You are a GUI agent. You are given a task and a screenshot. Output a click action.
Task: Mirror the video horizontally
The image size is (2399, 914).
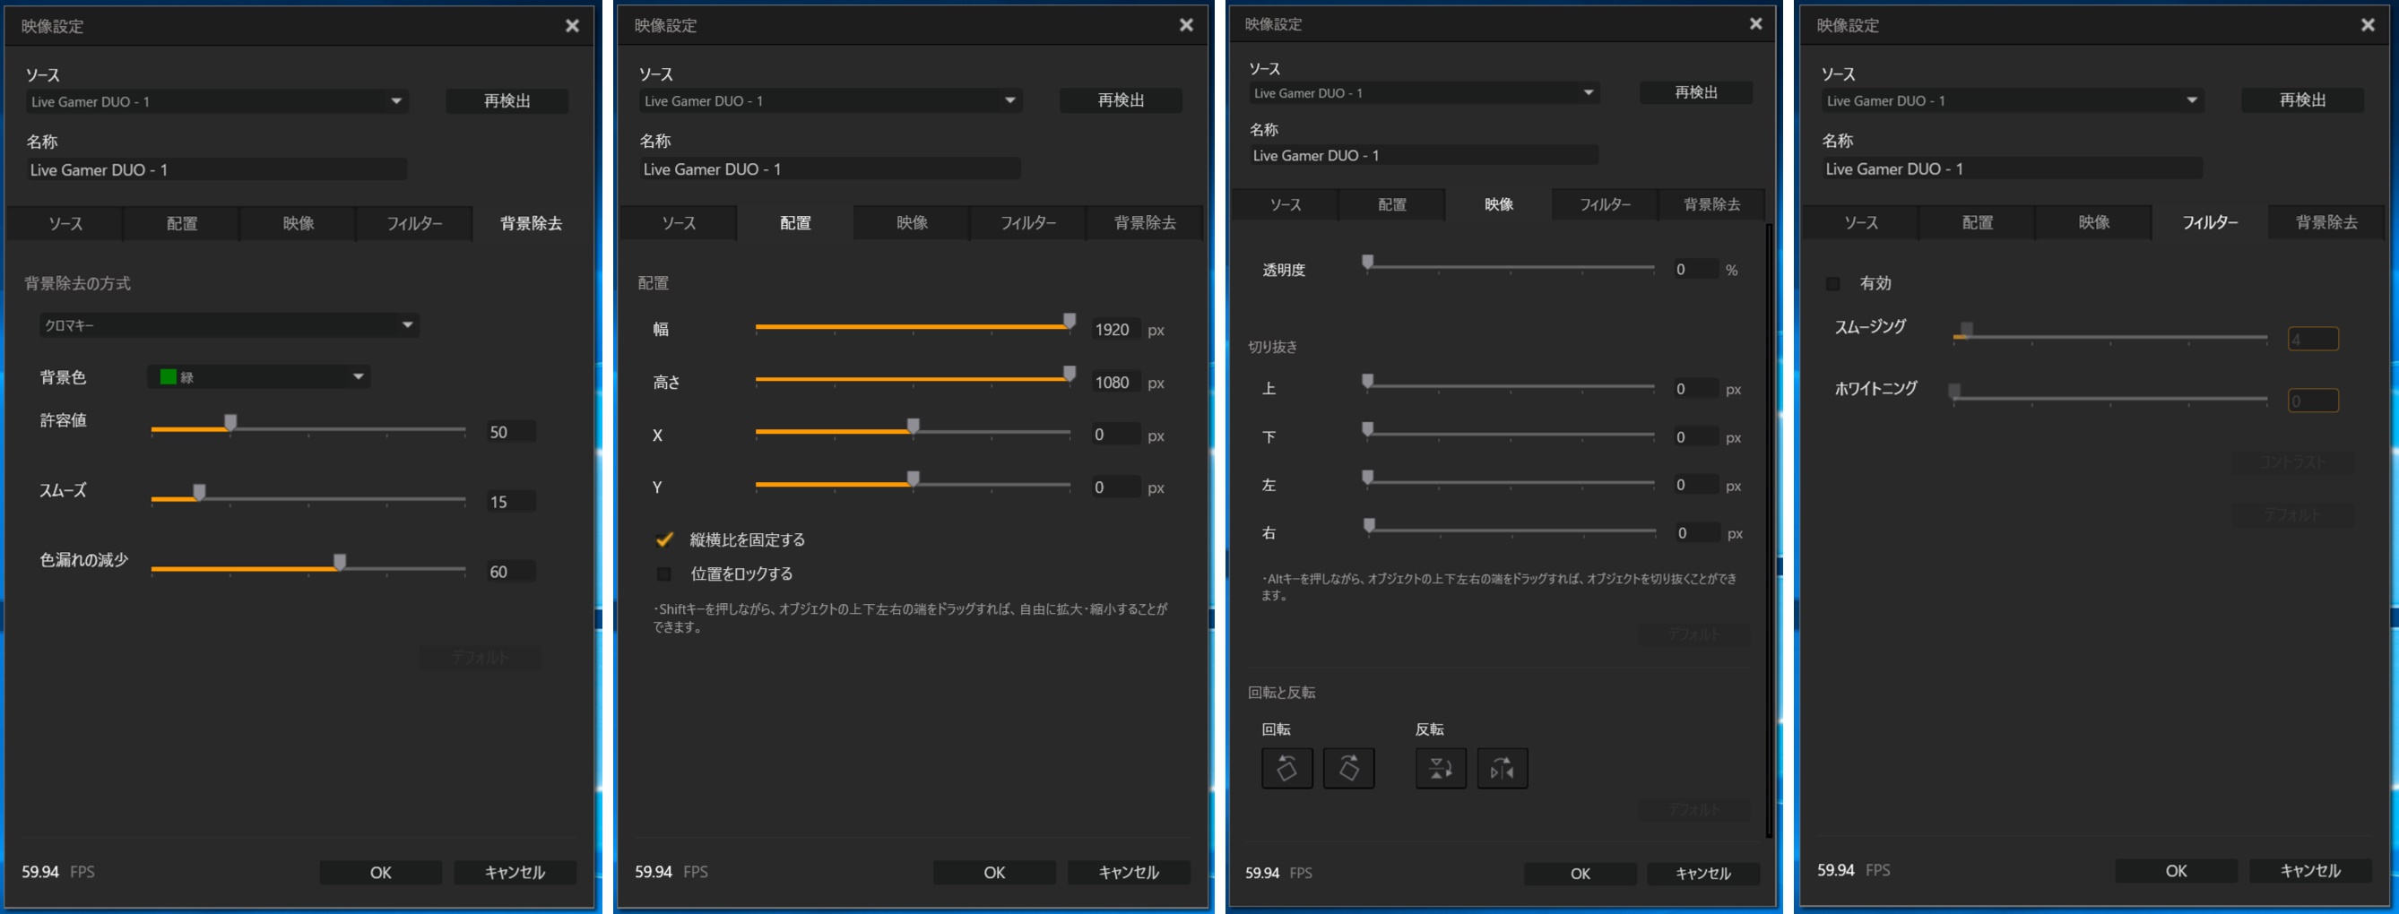pos(1503,768)
